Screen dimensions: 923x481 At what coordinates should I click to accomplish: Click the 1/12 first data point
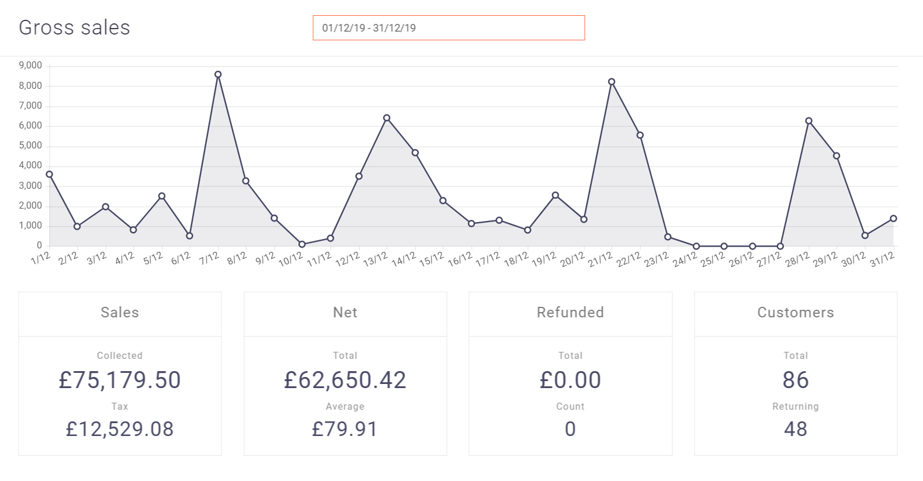tap(49, 174)
